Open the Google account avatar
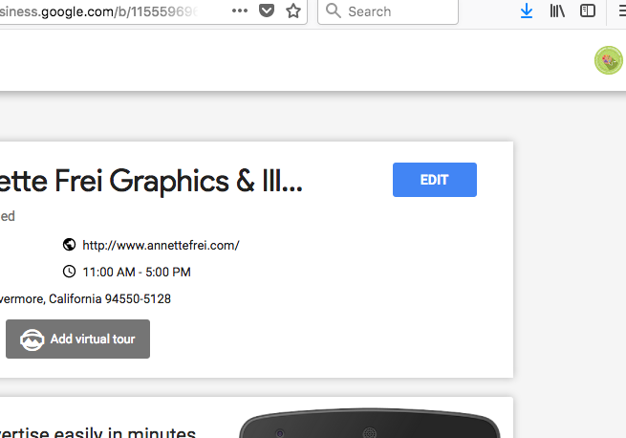 609,60
